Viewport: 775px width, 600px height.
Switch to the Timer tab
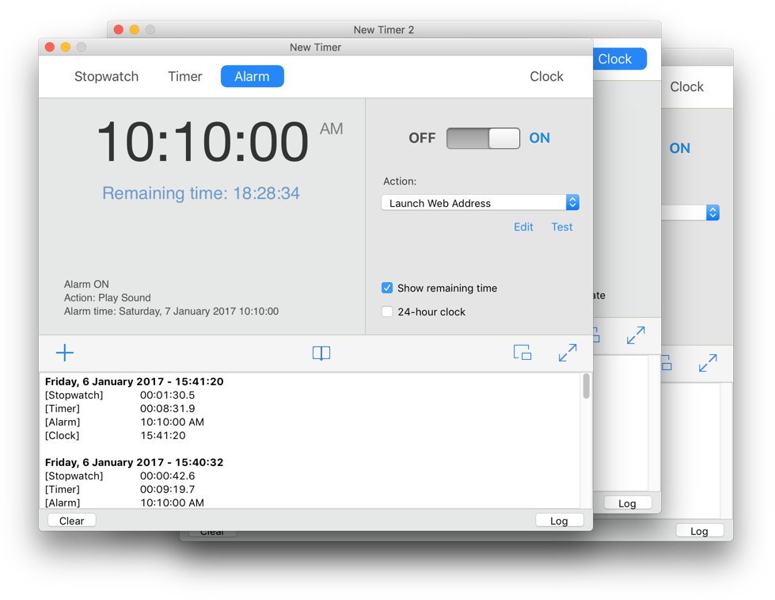(x=185, y=76)
